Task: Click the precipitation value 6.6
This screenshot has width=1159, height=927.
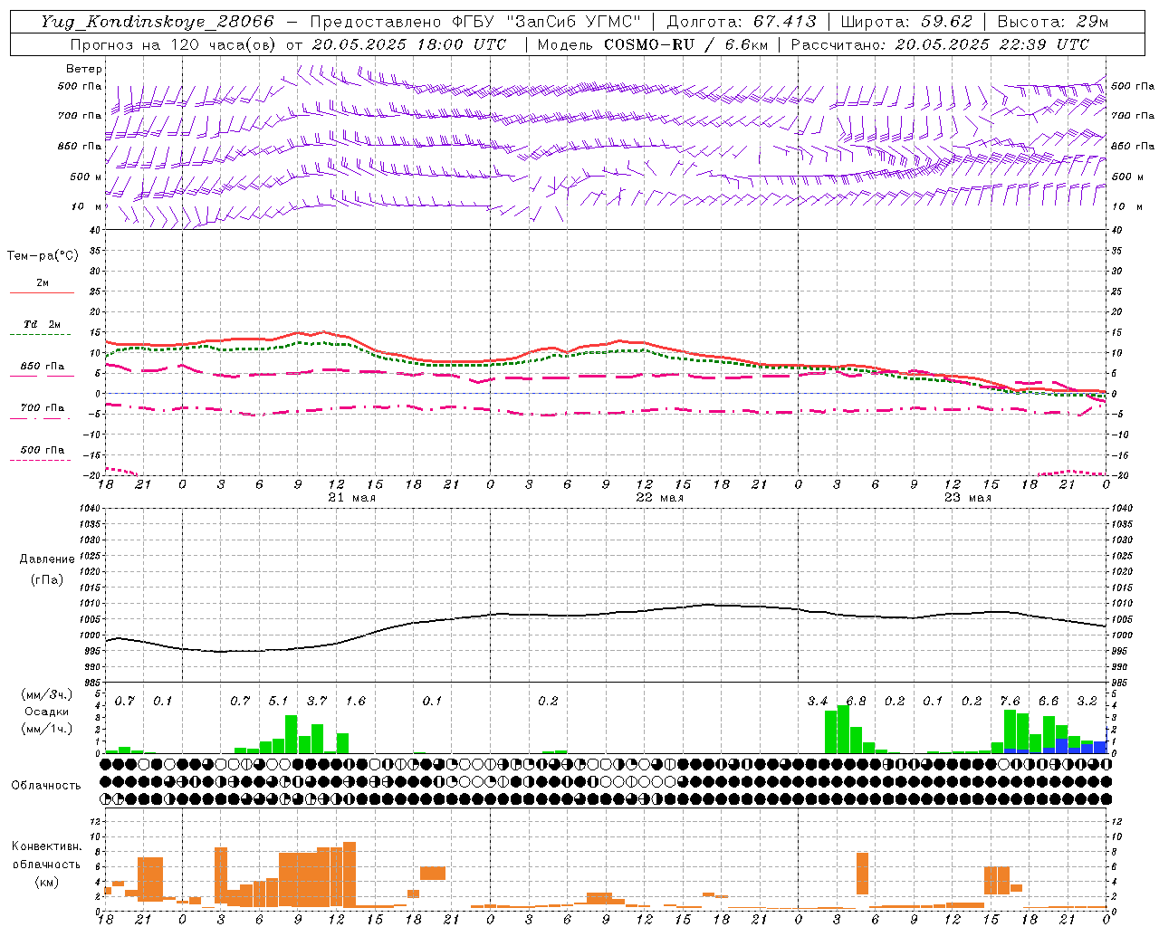Action: [x=1049, y=701]
